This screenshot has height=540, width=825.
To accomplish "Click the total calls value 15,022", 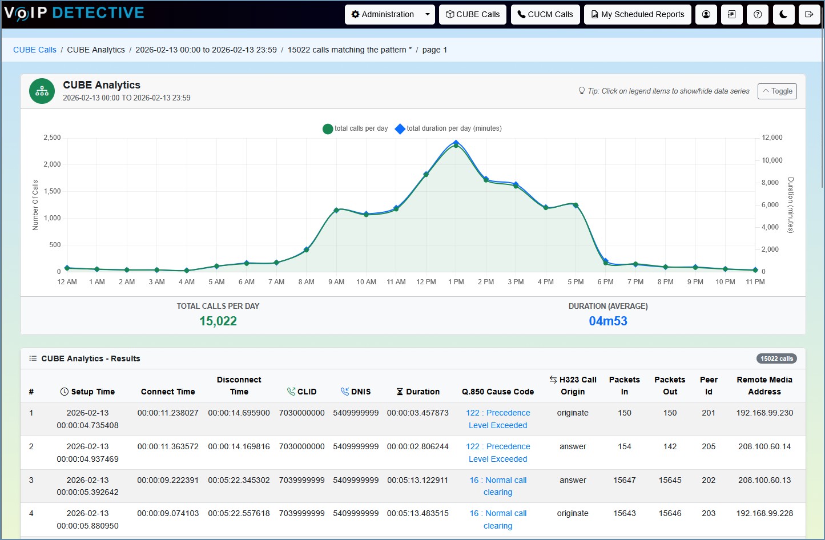I will [218, 321].
